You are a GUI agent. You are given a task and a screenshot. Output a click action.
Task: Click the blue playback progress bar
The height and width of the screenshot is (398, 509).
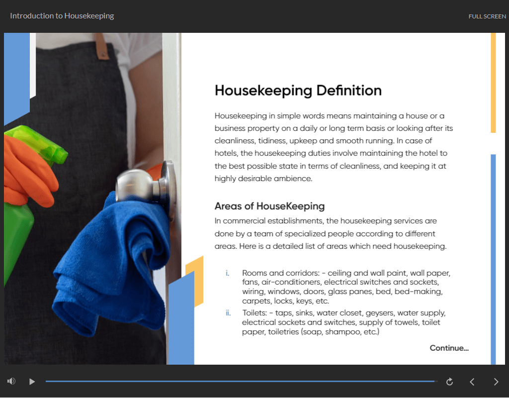[242, 382]
